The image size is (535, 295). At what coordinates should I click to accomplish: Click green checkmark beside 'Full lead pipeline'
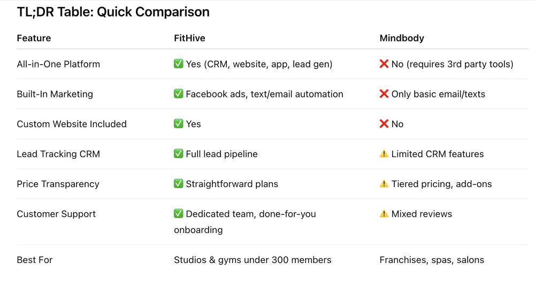click(179, 153)
